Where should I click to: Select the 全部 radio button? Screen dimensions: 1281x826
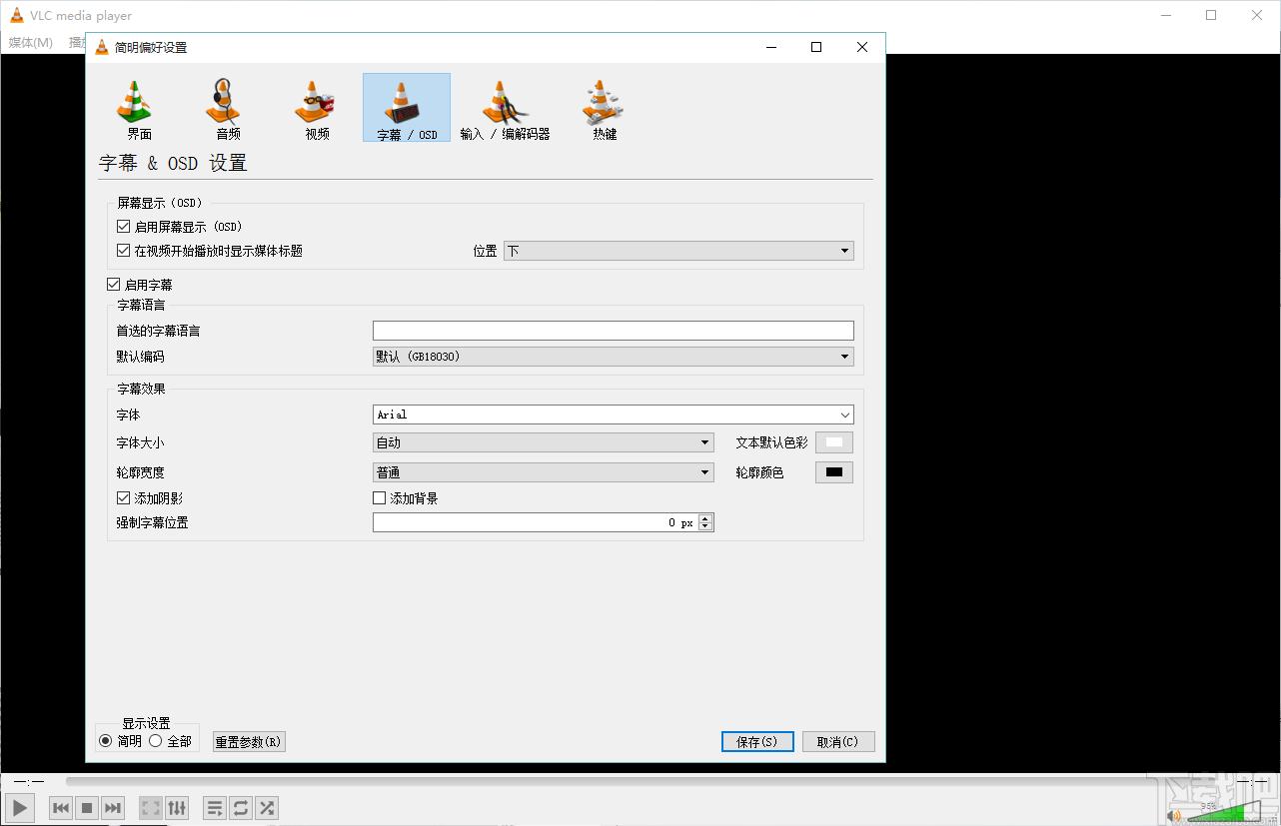(156, 741)
